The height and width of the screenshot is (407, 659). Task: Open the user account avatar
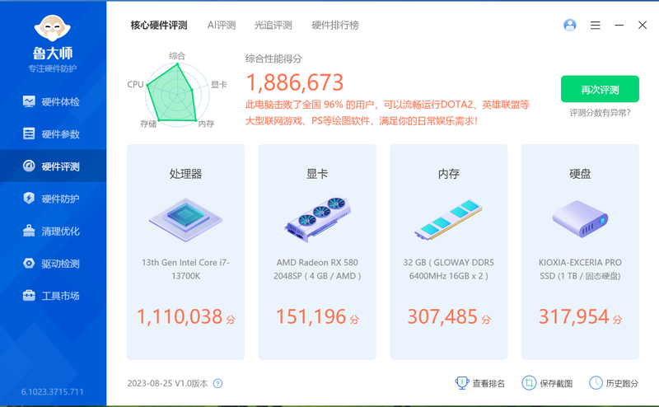570,26
